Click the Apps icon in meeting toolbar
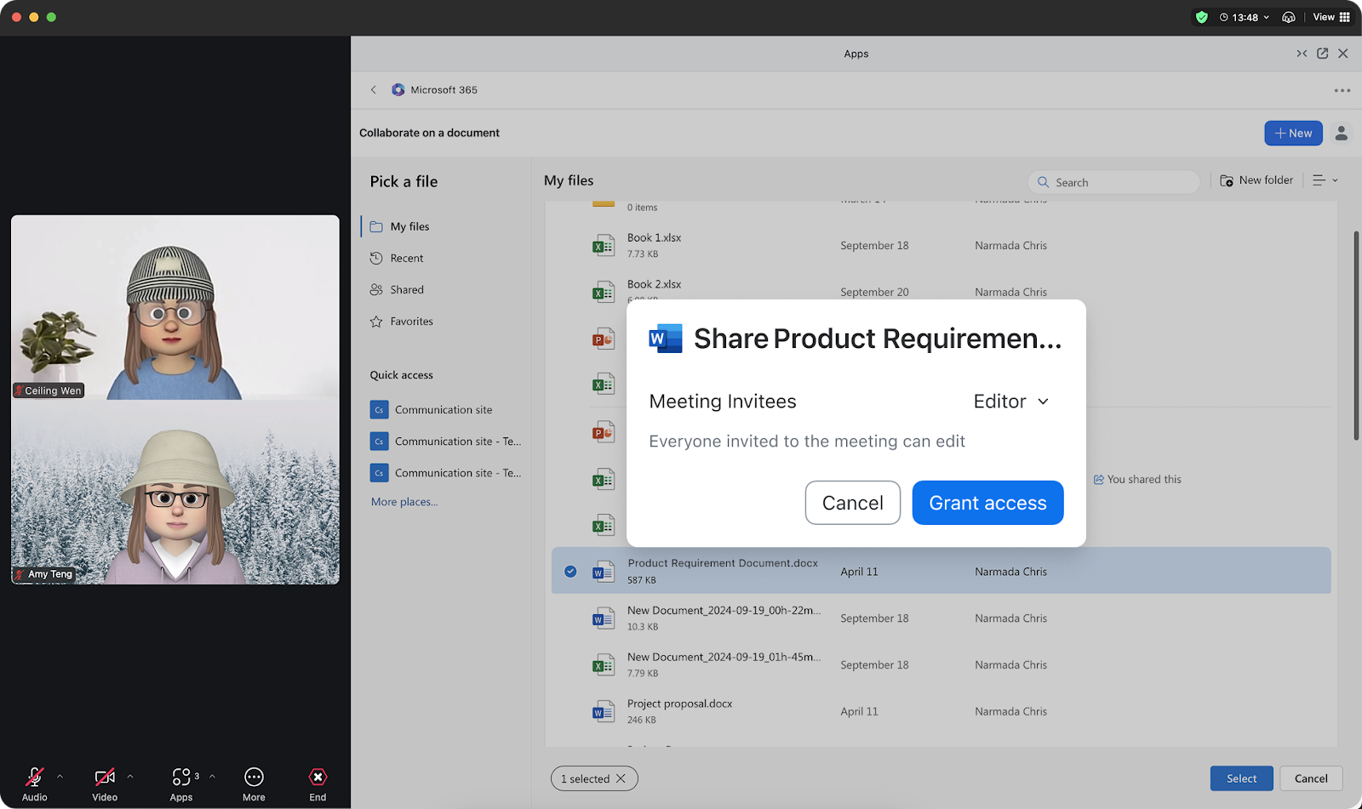This screenshot has height=809, width=1362. (x=180, y=778)
